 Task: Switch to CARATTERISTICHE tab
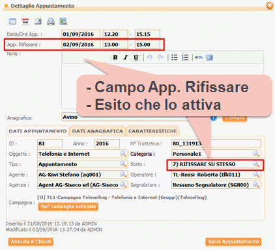(152, 131)
